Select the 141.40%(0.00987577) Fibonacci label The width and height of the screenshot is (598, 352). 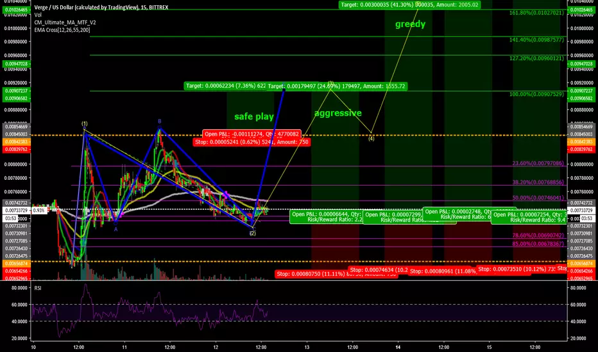pos(536,40)
